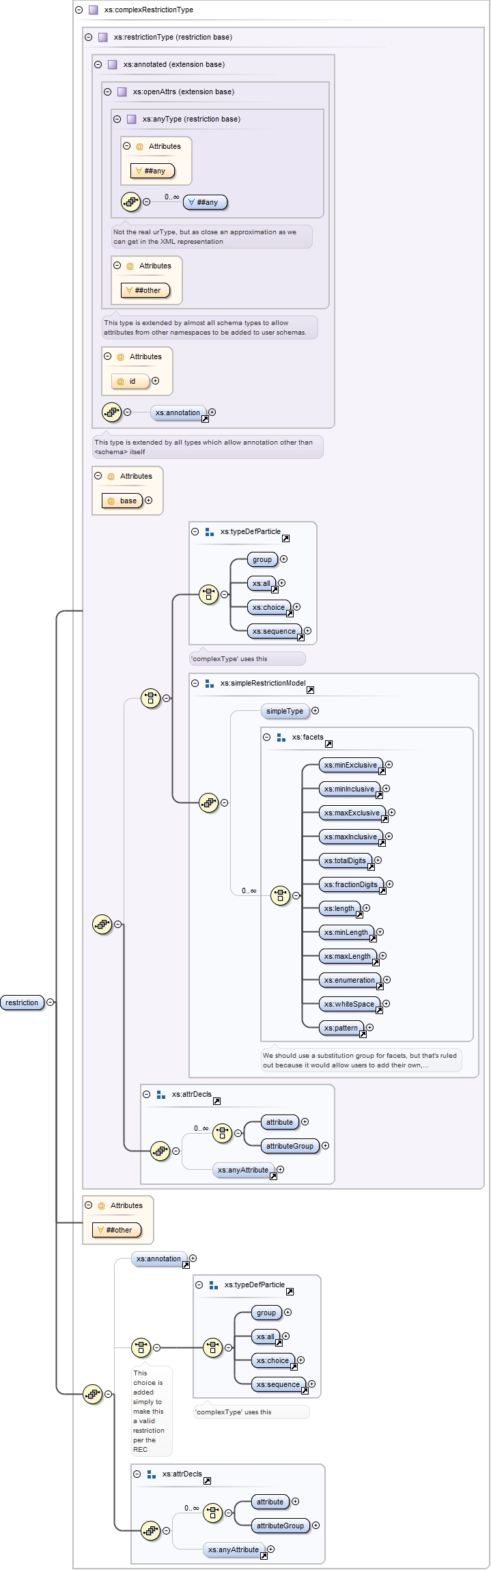Image resolution: width=491 pixels, height=1570 pixels.
Task: Click note 'We should use a substitution group for facets'
Action: [361, 1061]
